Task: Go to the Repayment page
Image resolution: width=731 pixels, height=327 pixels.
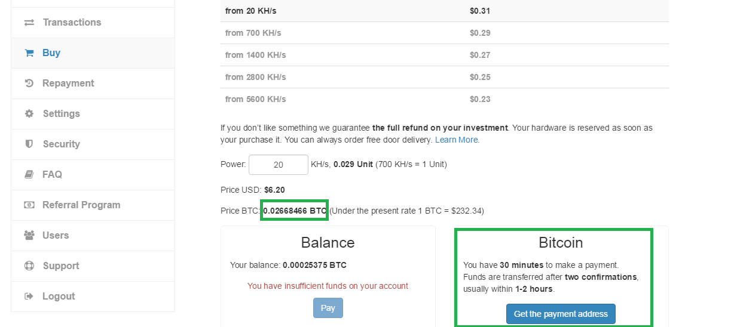Action: pos(68,84)
